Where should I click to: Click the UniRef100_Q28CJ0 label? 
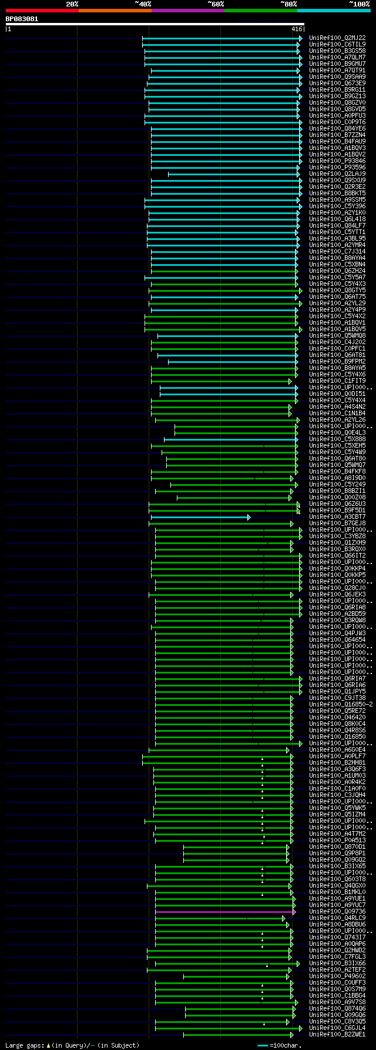tap(337, 588)
